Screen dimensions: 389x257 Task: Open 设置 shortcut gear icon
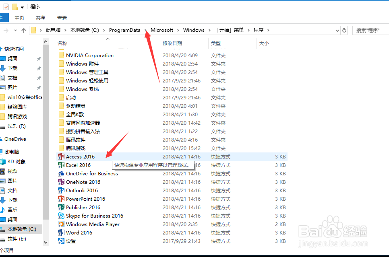pyautogui.click(x=61, y=241)
